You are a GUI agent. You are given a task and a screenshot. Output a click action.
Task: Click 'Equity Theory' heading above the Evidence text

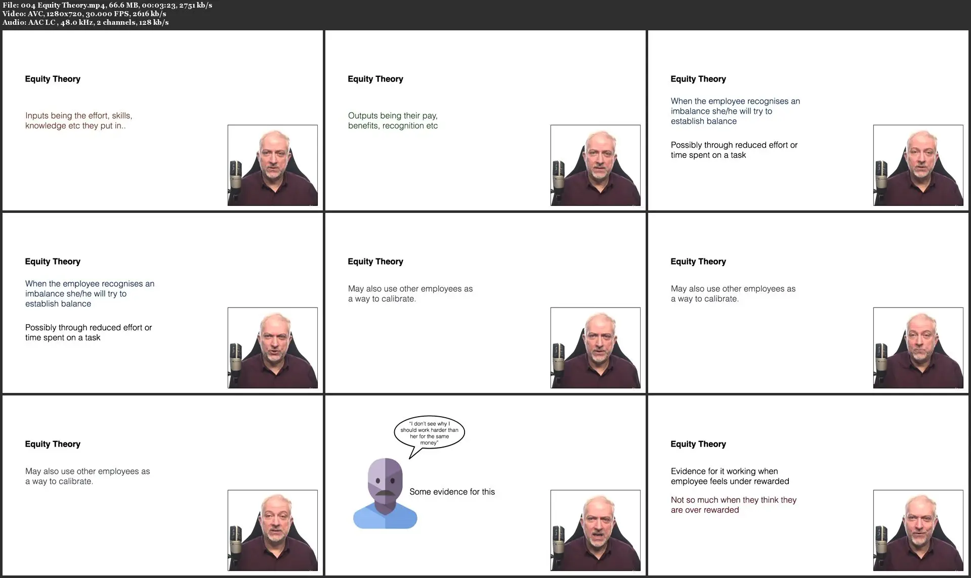pos(698,444)
